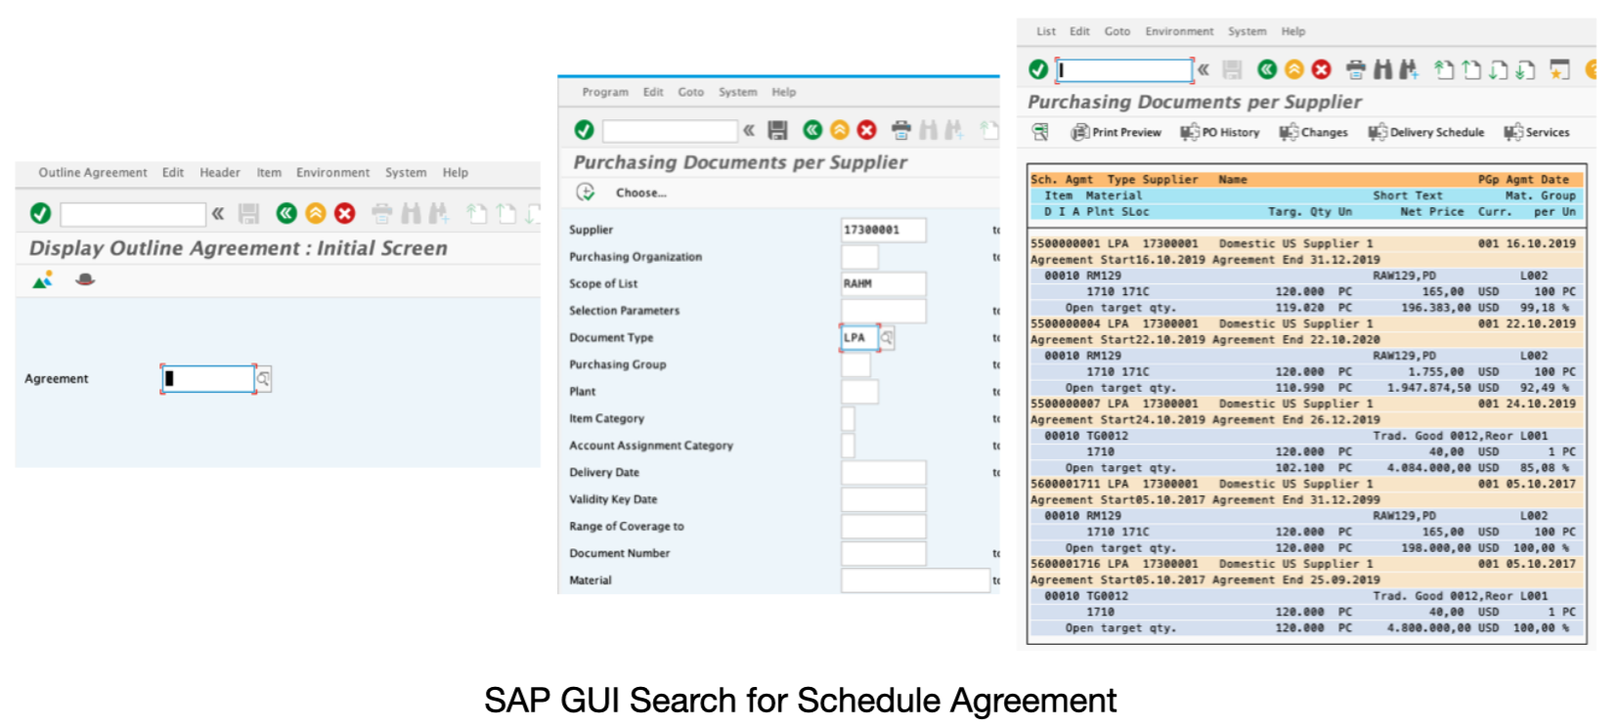Screen dimensions: 1618x727
Task: Click First Page icon in results window
Action: [1444, 69]
